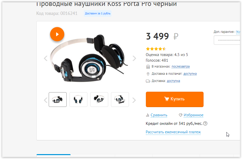Move thumbnail strip back with left chevron
This screenshot has height=159, width=242.
(x=46, y=100)
